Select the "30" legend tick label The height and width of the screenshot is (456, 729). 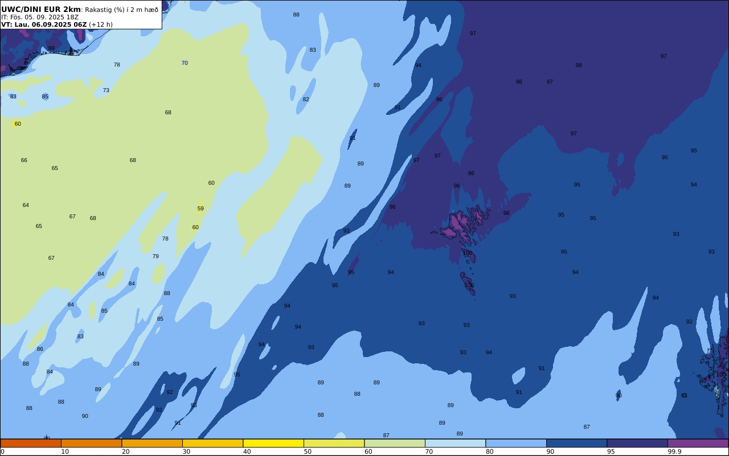click(x=186, y=451)
